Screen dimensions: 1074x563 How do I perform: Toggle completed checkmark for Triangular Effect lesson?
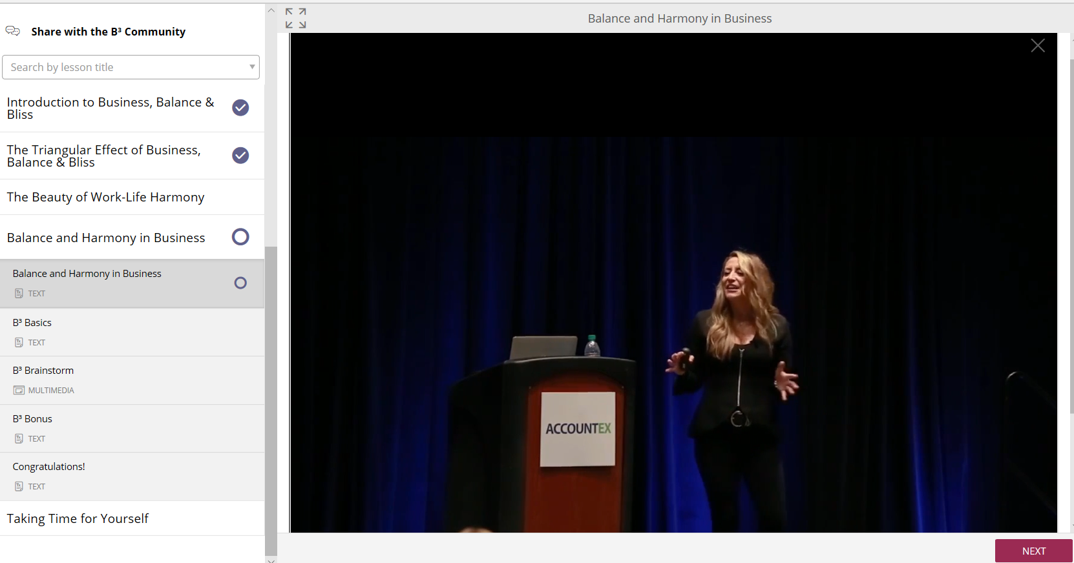click(240, 155)
